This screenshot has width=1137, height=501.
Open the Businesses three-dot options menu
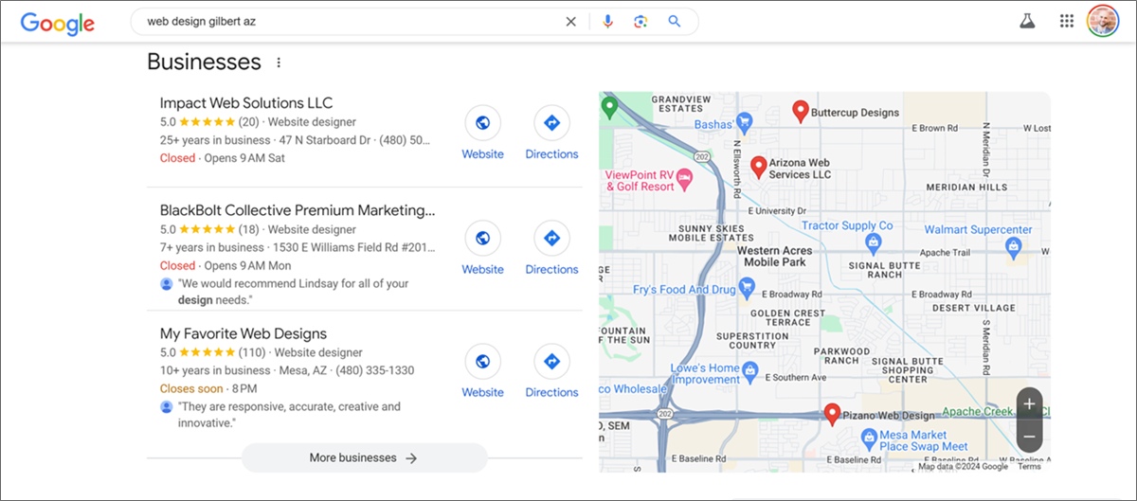(279, 63)
